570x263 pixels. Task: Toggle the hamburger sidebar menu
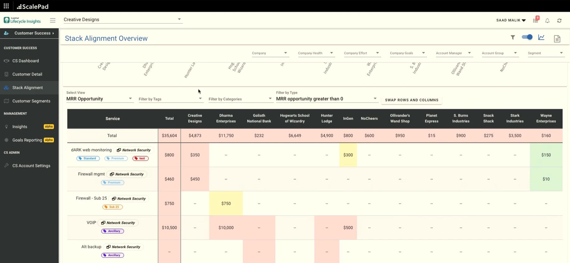pyautogui.click(x=53, y=20)
